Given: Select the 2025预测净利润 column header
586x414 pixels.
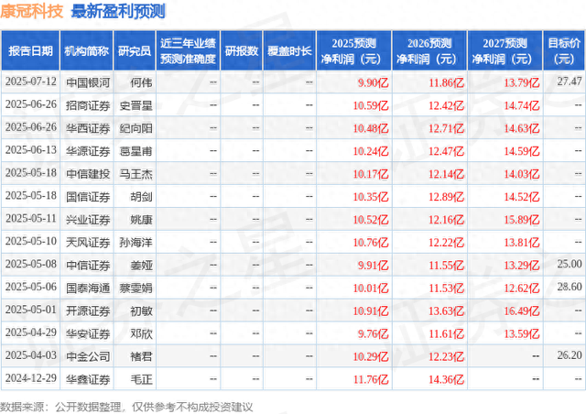Looking at the screenshot, I should [353, 50].
